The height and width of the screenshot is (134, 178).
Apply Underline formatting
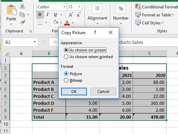click(x=55, y=15)
